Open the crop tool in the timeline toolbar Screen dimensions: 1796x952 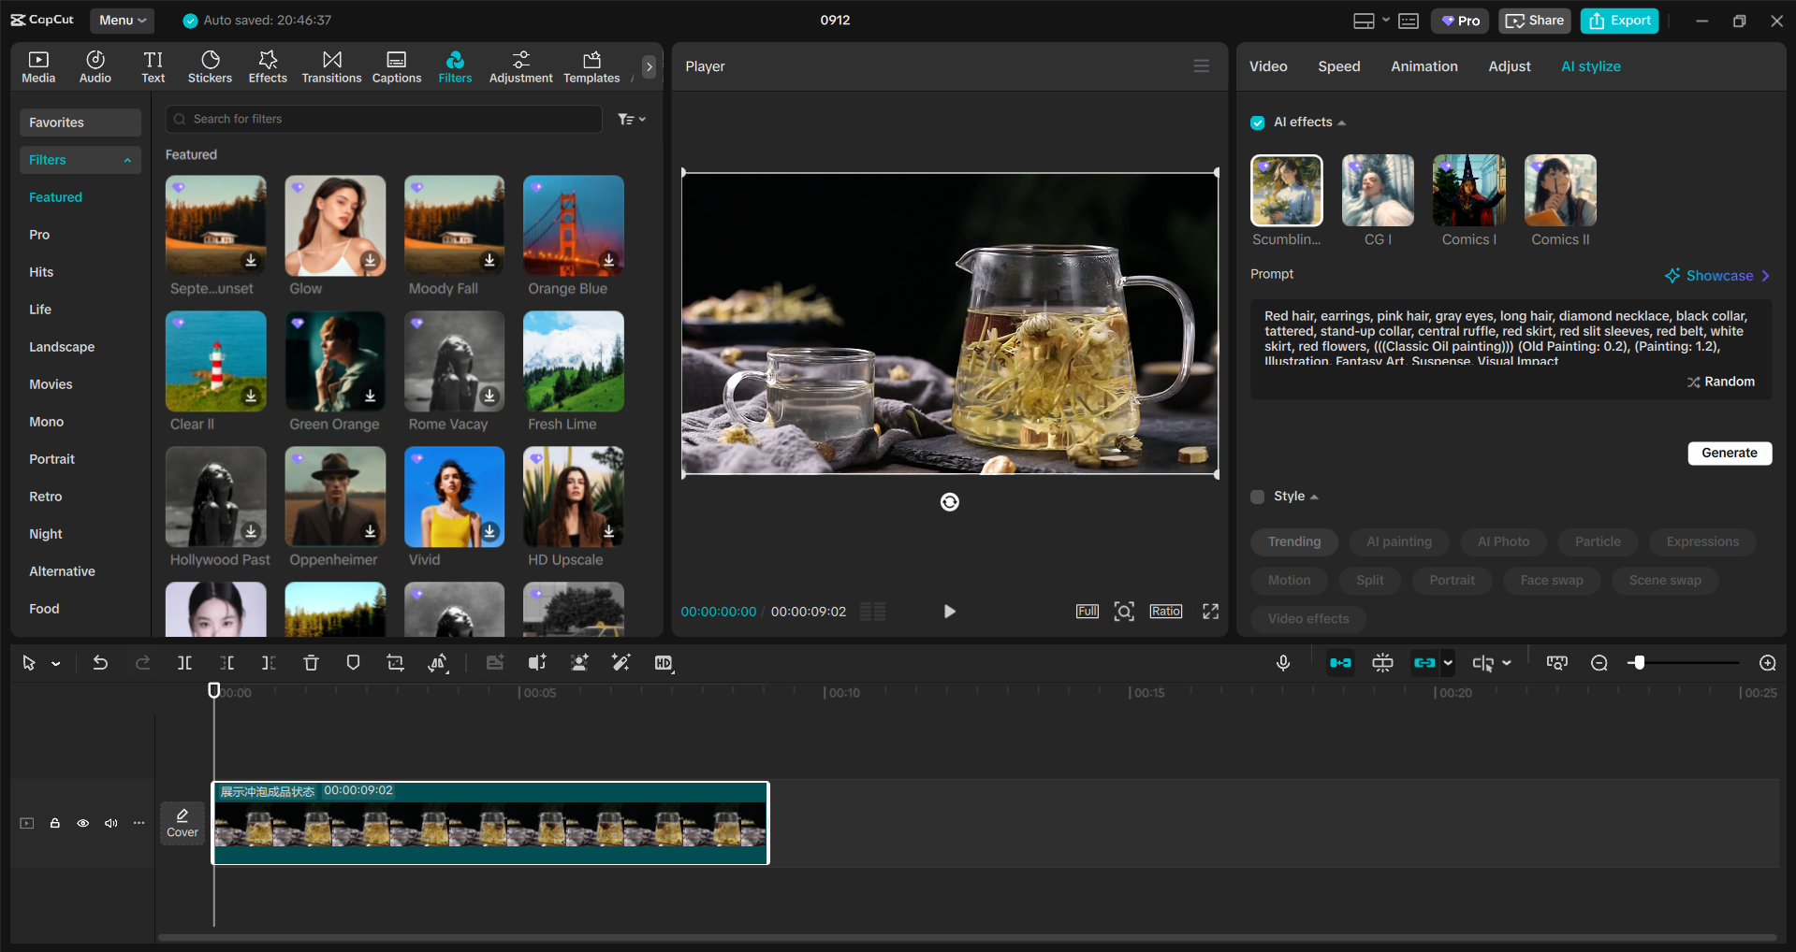[x=395, y=662]
